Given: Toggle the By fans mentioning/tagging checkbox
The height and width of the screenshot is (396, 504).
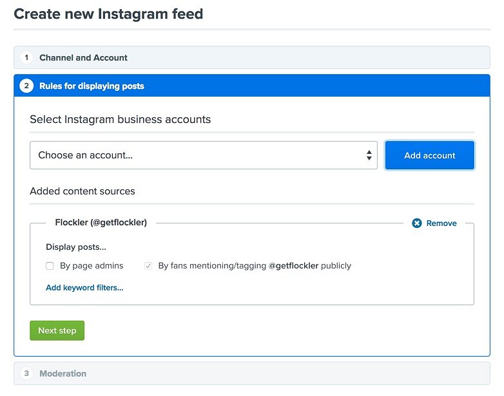Looking at the screenshot, I should (148, 266).
